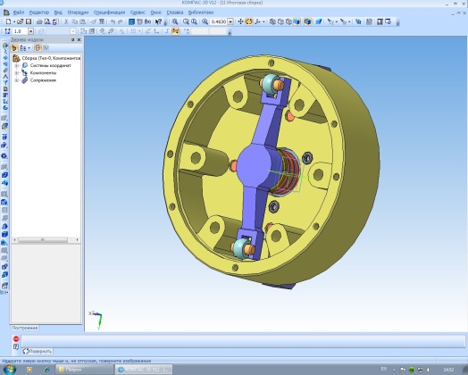Open the Операции menu
The width and height of the screenshot is (468, 375).
78,12
